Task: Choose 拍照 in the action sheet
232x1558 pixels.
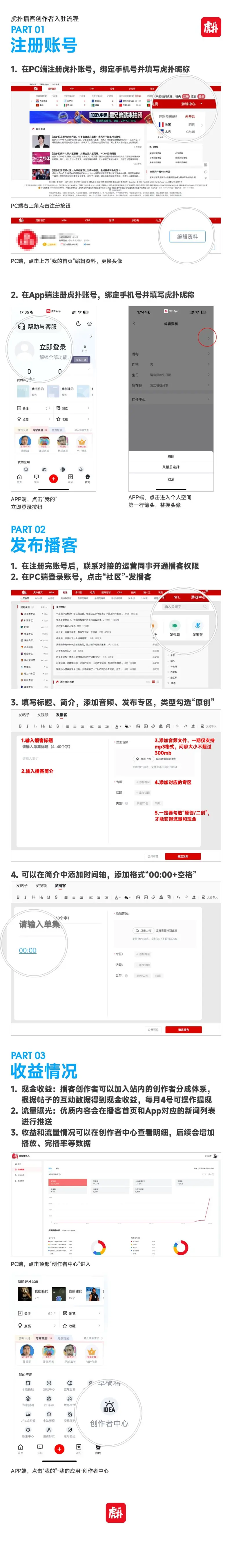Action: point(171,457)
